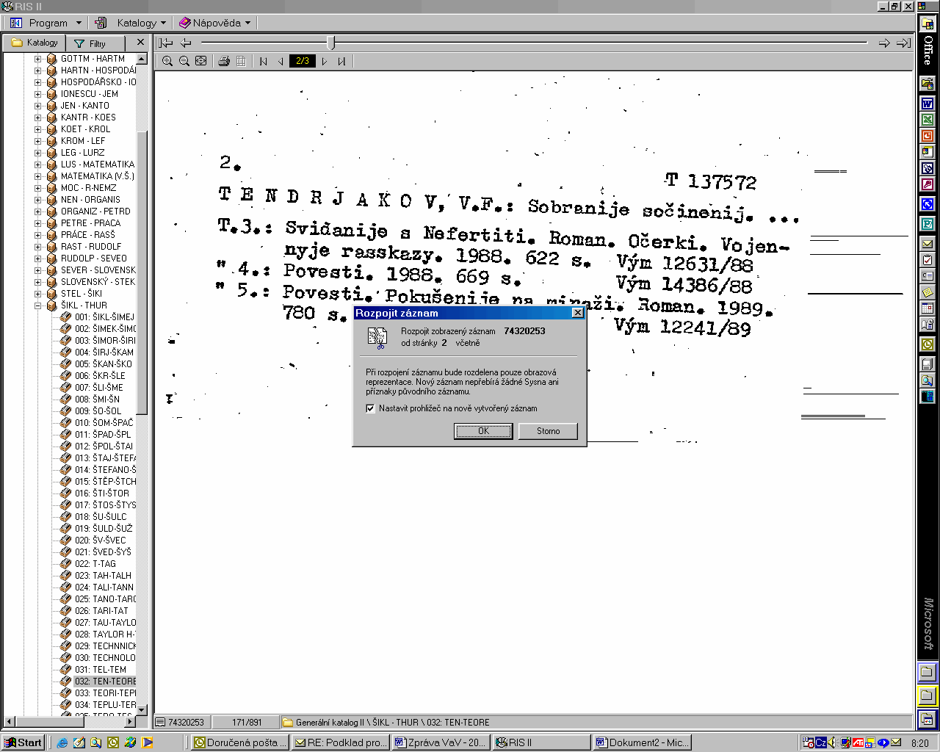Image resolution: width=940 pixels, height=752 pixels.
Task: Go to next record arrow
Action: click(884, 43)
